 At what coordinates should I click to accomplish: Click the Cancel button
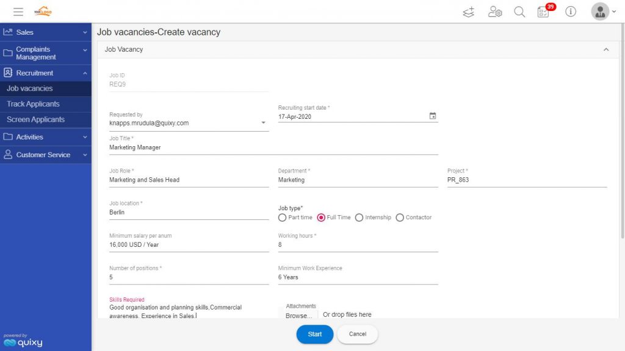point(358,335)
